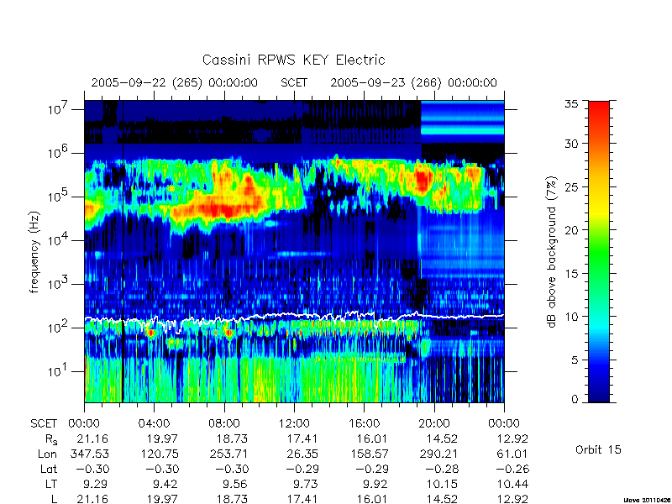Click the "Lat" row label
Screen dimensions: 672x504
point(49,469)
